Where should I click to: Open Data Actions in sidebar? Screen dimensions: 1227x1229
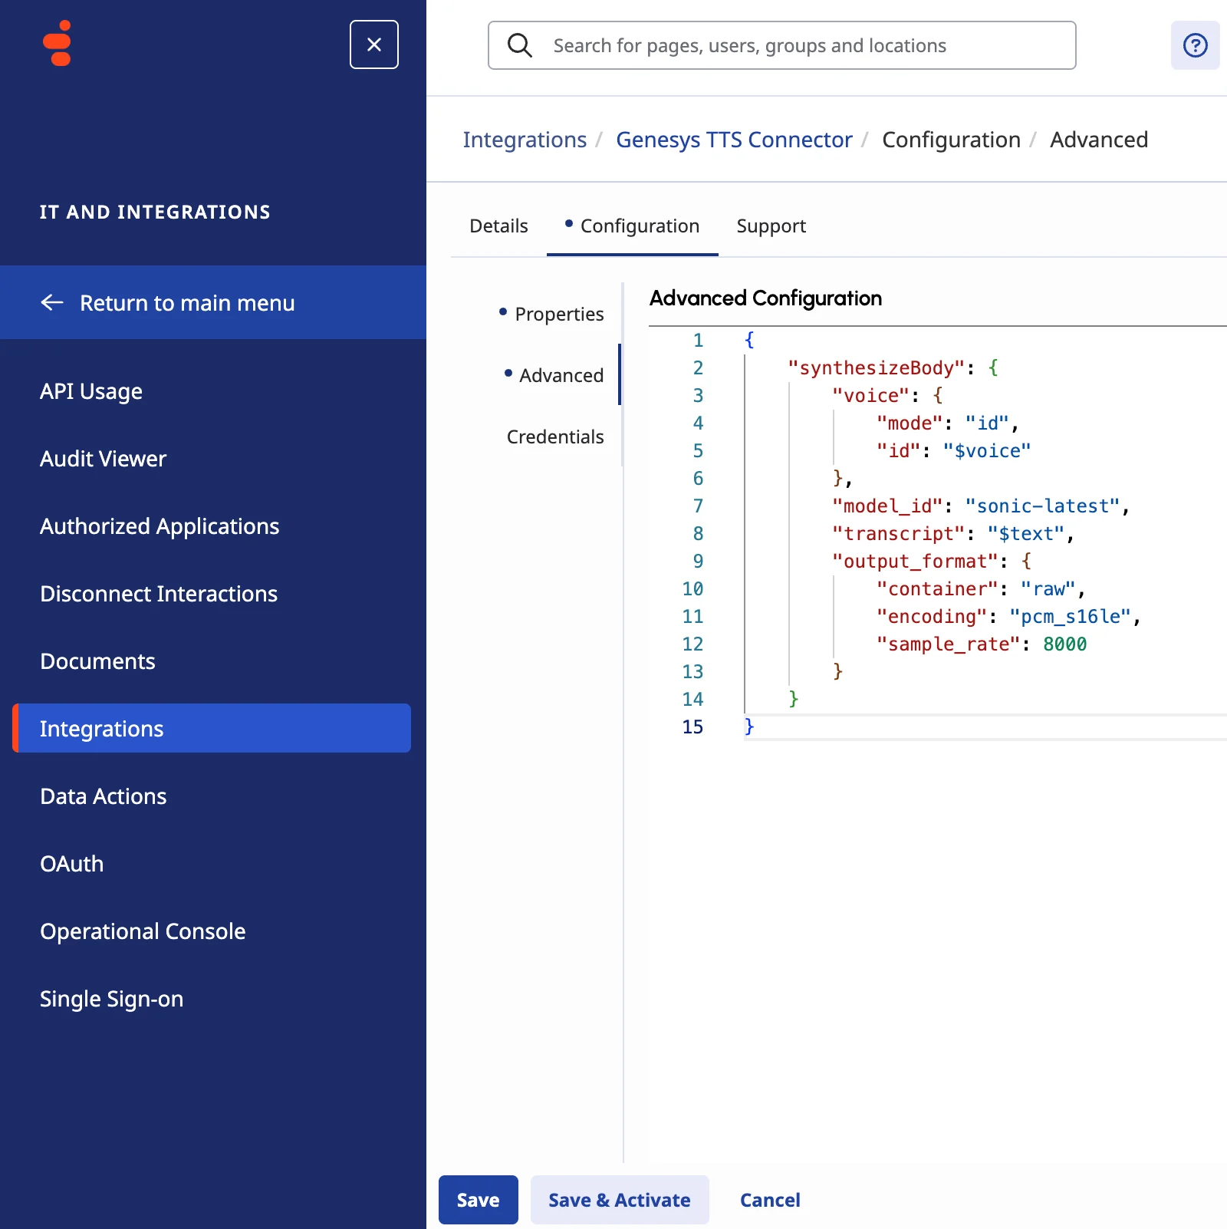(x=103, y=796)
